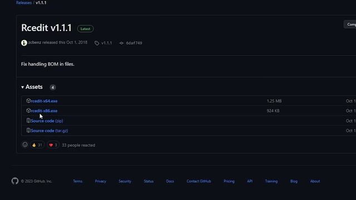This screenshot has width=356, height=200.
Task: Open the Compare dropdown button
Action: (x=350, y=24)
